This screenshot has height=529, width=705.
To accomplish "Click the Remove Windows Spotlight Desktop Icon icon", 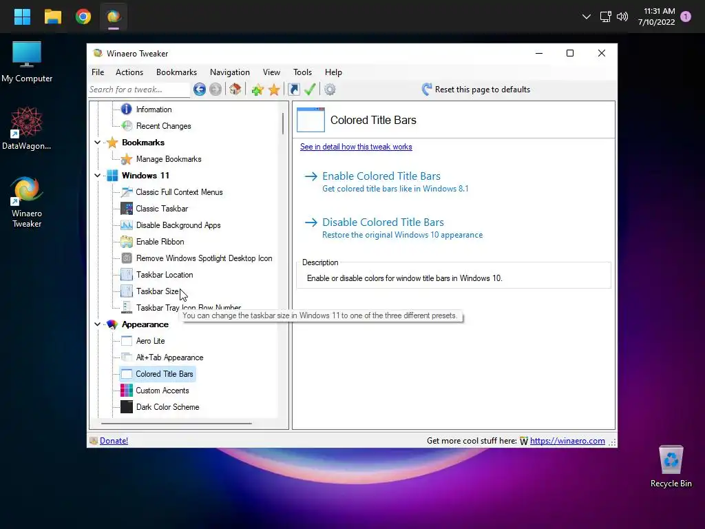I will pos(127,258).
